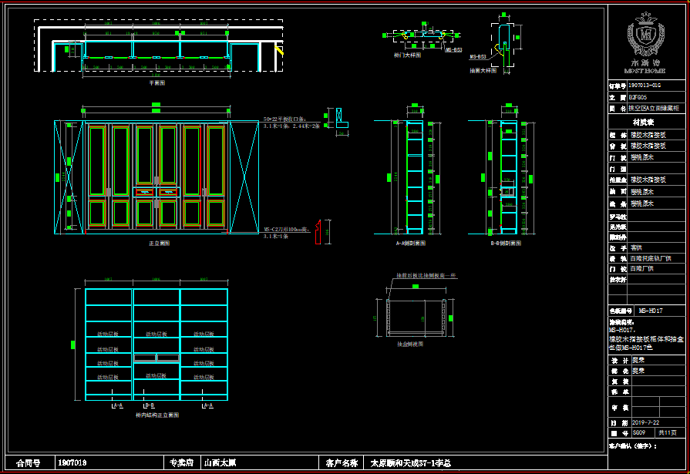Screen dimensions: 690x474
Task: Click the 山西太原 store name cell
Action: click(220, 463)
